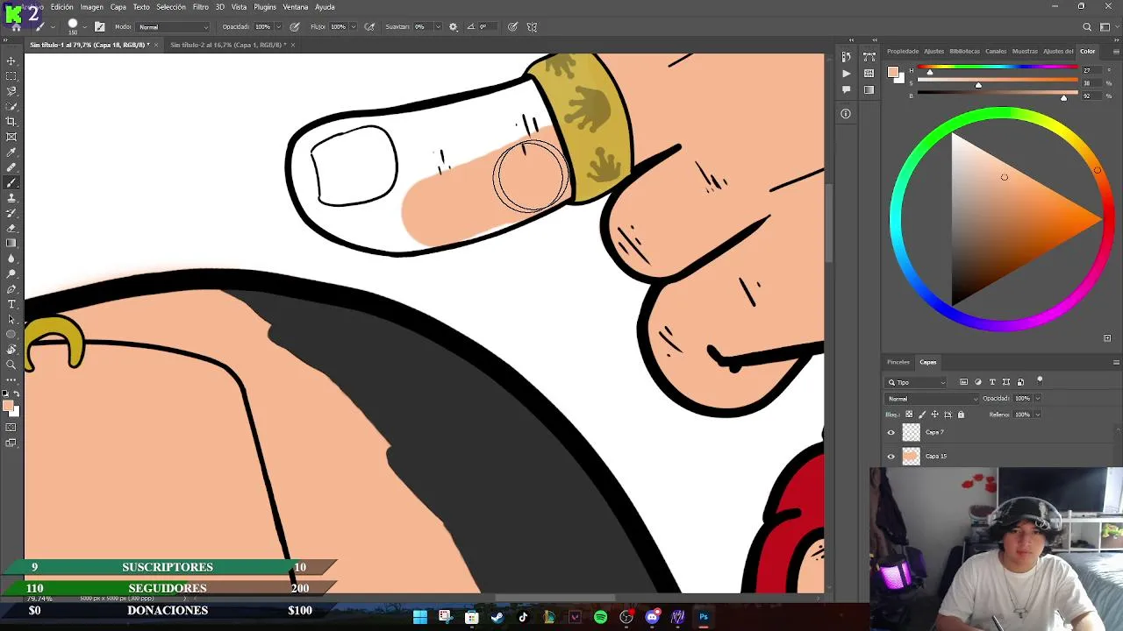
Task: Close the Sin título-1 document tab
Action: [156, 45]
